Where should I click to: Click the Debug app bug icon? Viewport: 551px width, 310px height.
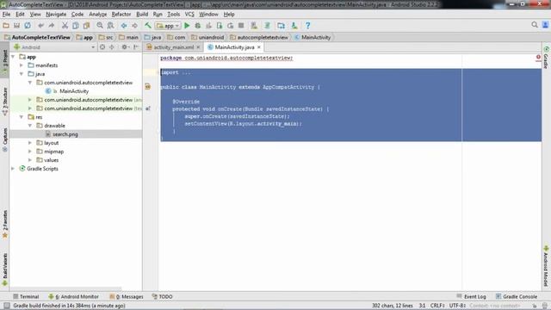[198, 25]
